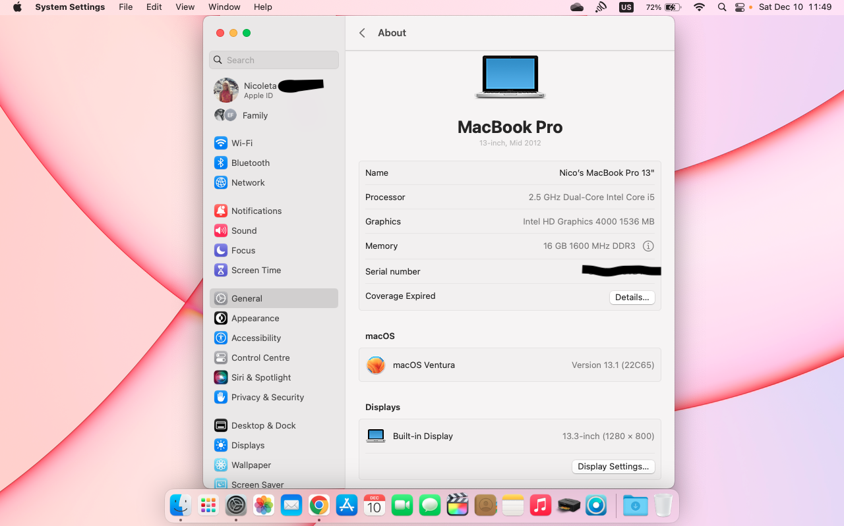Open Mail from the Dock

(x=291, y=506)
